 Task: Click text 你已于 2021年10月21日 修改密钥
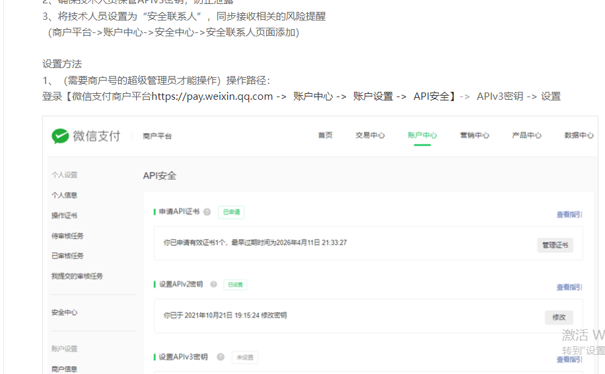pos(225,315)
